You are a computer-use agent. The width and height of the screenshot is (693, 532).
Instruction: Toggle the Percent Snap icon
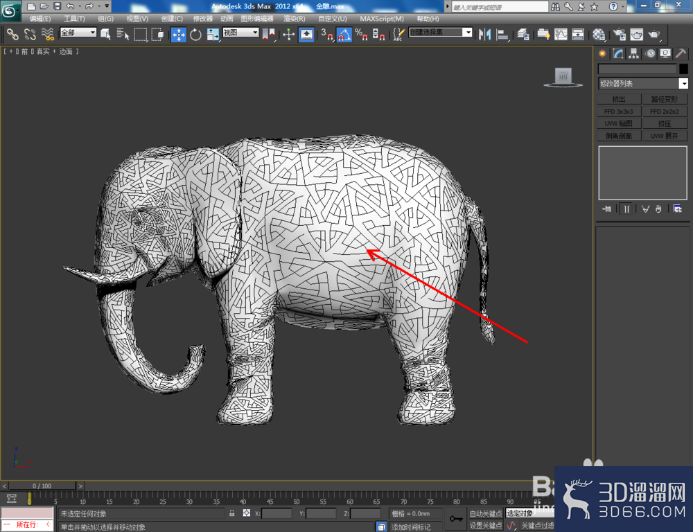[361, 35]
